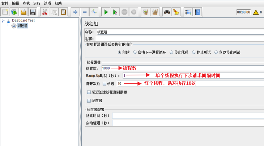Save the test plan with the floppy icon
This screenshot has width=264, height=146.
click(x=33, y=12)
